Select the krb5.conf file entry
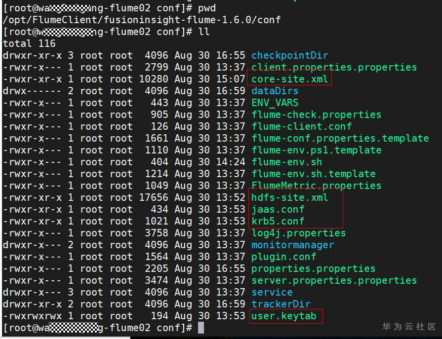This screenshot has width=442, height=339. pyautogui.click(x=278, y=221)
